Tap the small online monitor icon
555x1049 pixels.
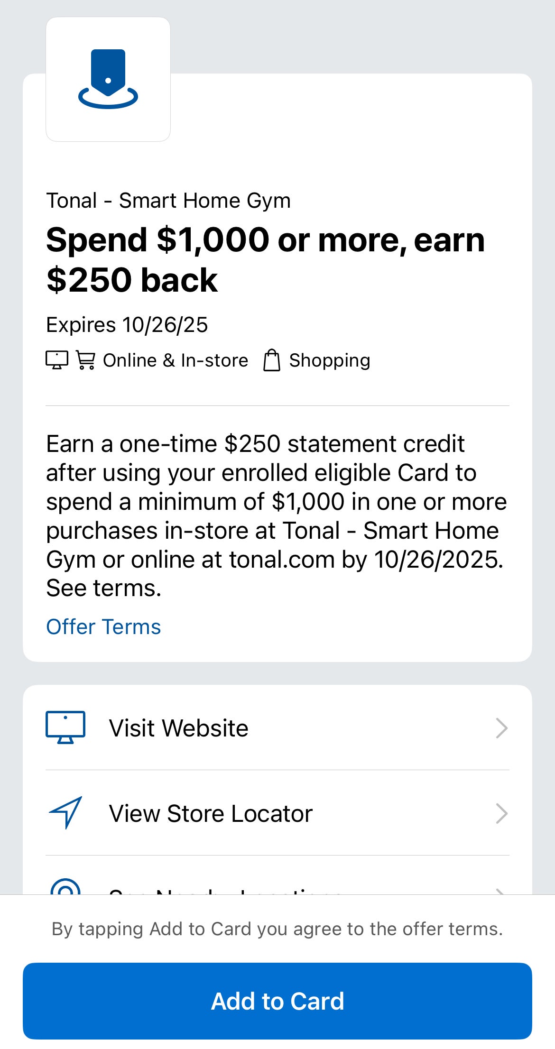click(x=57, y=360)
